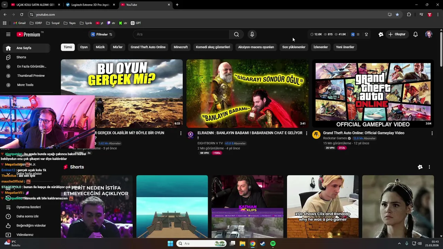Image resolution: width=443 pixels, height=249 pixels.
Task: Open the vidIQ list menu icon
Action: [x=358, y=34]
